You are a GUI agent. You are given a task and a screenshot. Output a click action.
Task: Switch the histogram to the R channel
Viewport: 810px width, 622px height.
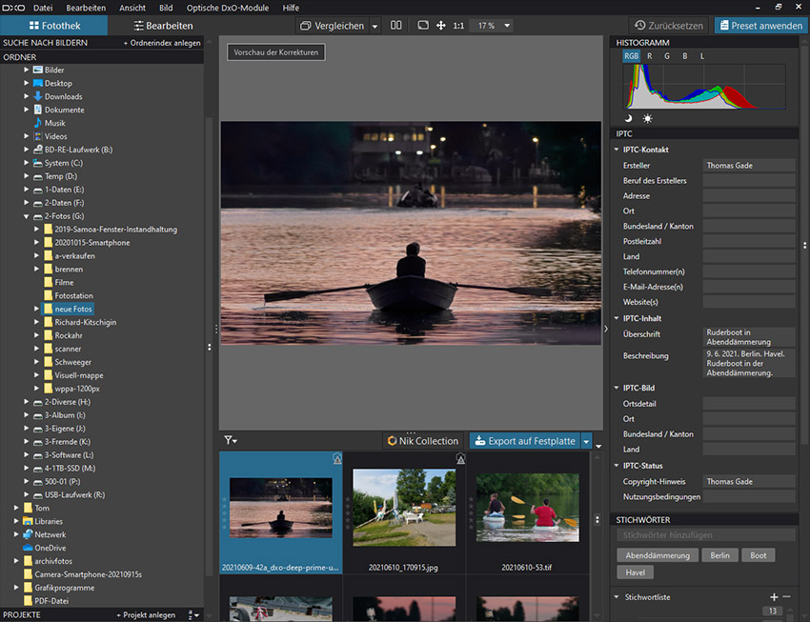click(x=650, y=56)
